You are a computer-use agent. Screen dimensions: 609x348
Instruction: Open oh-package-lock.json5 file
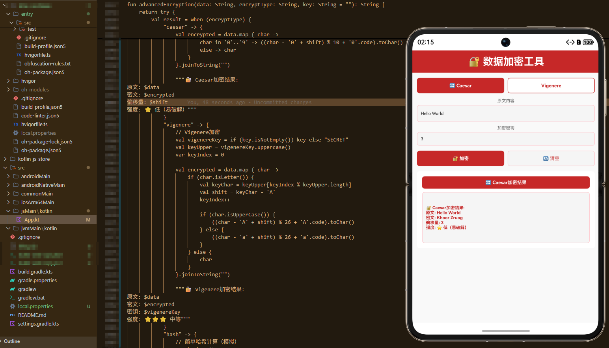click(47, 141)
